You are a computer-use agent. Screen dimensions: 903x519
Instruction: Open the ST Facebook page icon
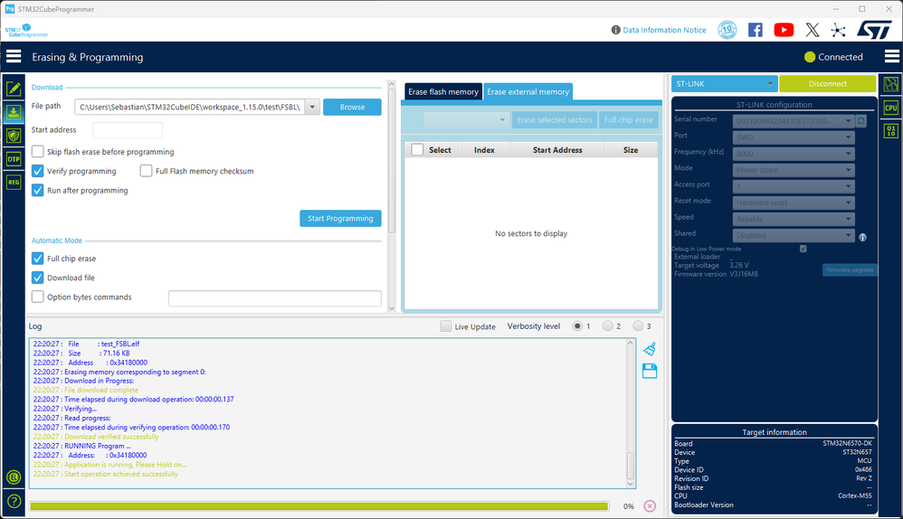(x=755, y=30)
